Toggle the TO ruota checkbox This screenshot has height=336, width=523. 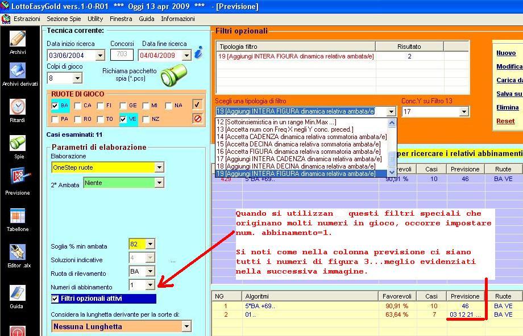(x=100, y=119)
